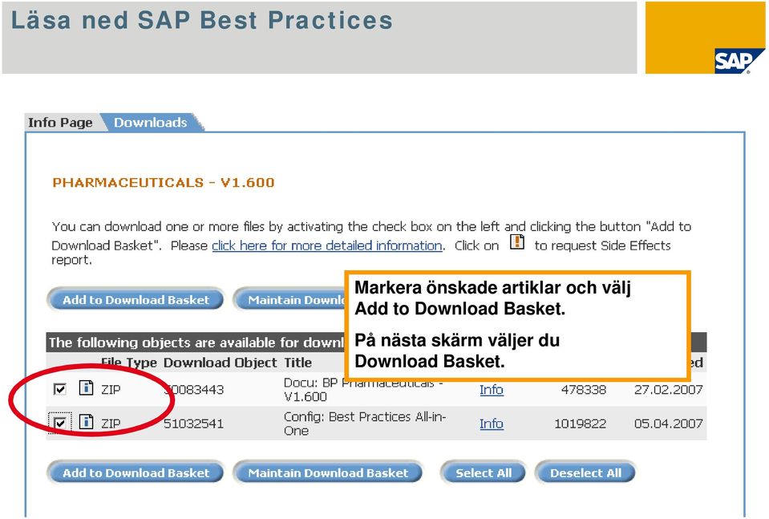Image resolution: width=769 pixels, height=519 pixels.
Task: Open the Info Page tab
Action: click(60, 123)
